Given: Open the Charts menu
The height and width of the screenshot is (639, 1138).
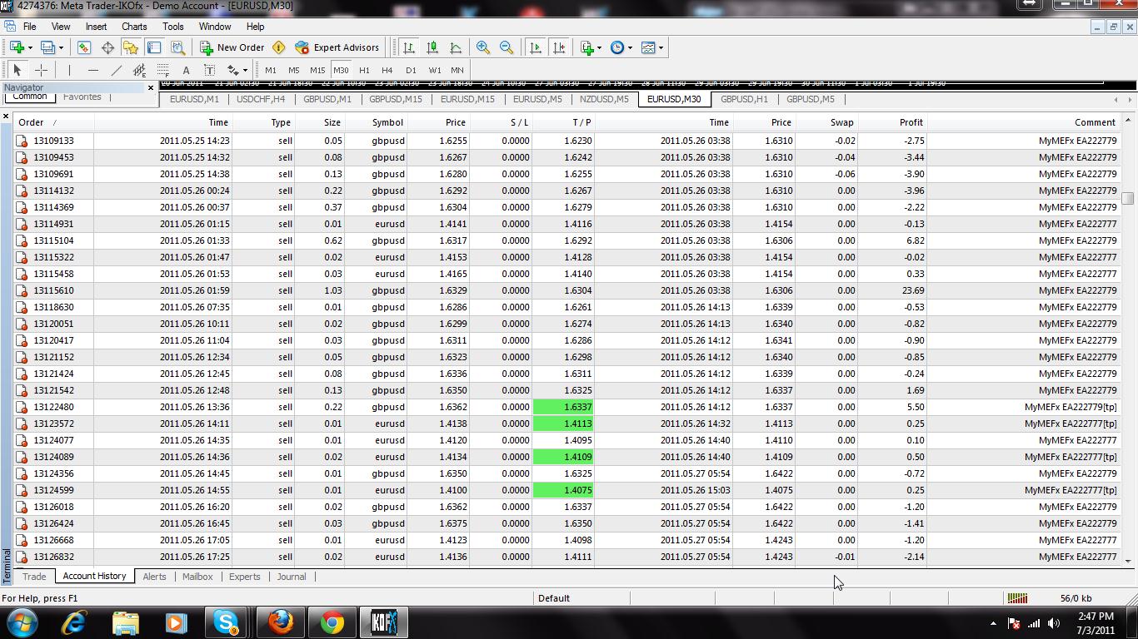Looking at the screenshot, I should 134,27.
